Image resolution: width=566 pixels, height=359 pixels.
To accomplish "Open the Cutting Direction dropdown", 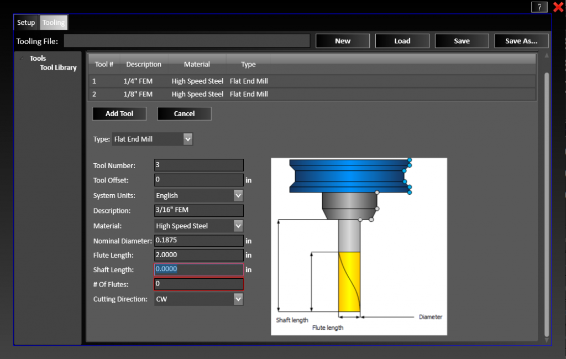I will (238, 299).
